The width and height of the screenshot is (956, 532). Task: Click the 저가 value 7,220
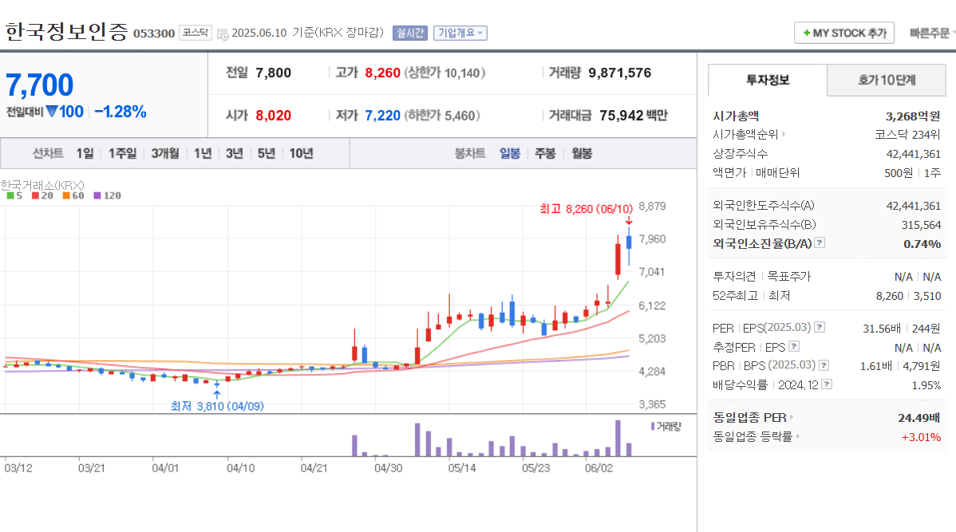pos(382,115)
